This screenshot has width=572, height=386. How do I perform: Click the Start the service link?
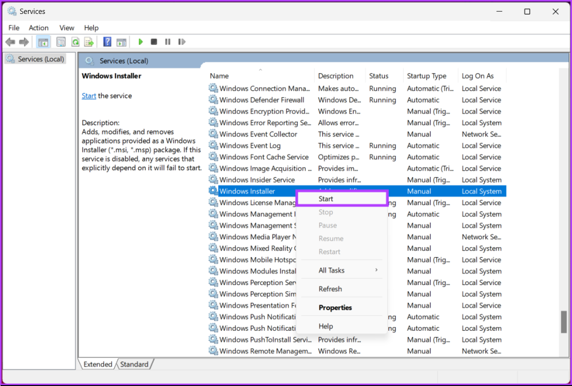coord(89,95)
